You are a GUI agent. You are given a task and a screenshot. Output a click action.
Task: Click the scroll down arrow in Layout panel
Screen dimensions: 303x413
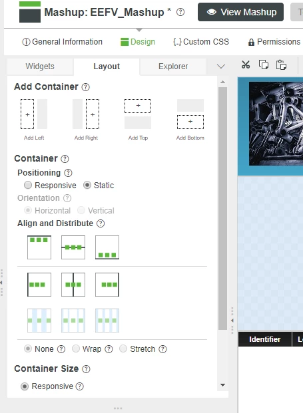pyautogui.click(x=223, y=385)
